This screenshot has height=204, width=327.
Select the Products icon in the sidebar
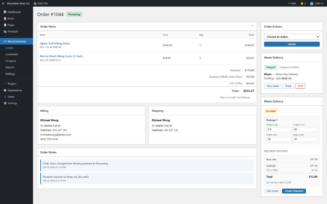[x=5, y=31]
